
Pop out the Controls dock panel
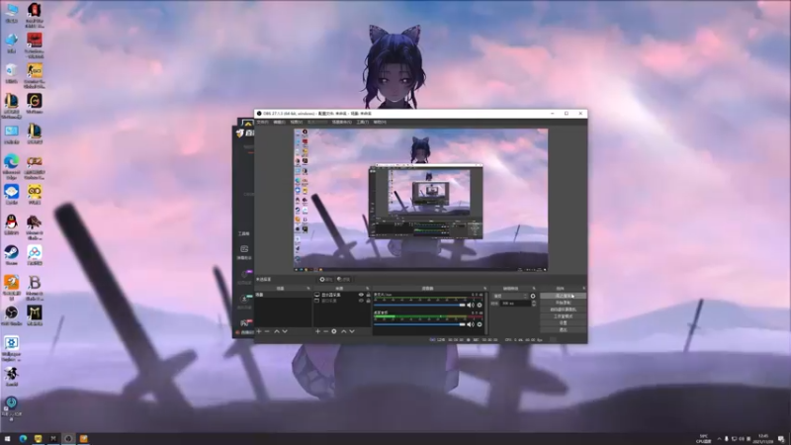click(x=583, y=289)
